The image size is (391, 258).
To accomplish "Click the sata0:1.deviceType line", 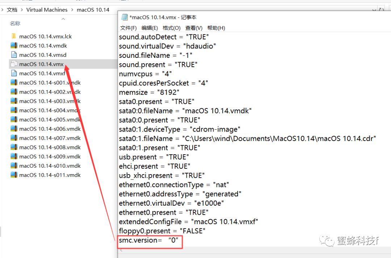I will 180,129.
